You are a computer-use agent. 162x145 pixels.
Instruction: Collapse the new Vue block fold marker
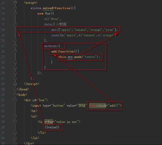[15, 13]
